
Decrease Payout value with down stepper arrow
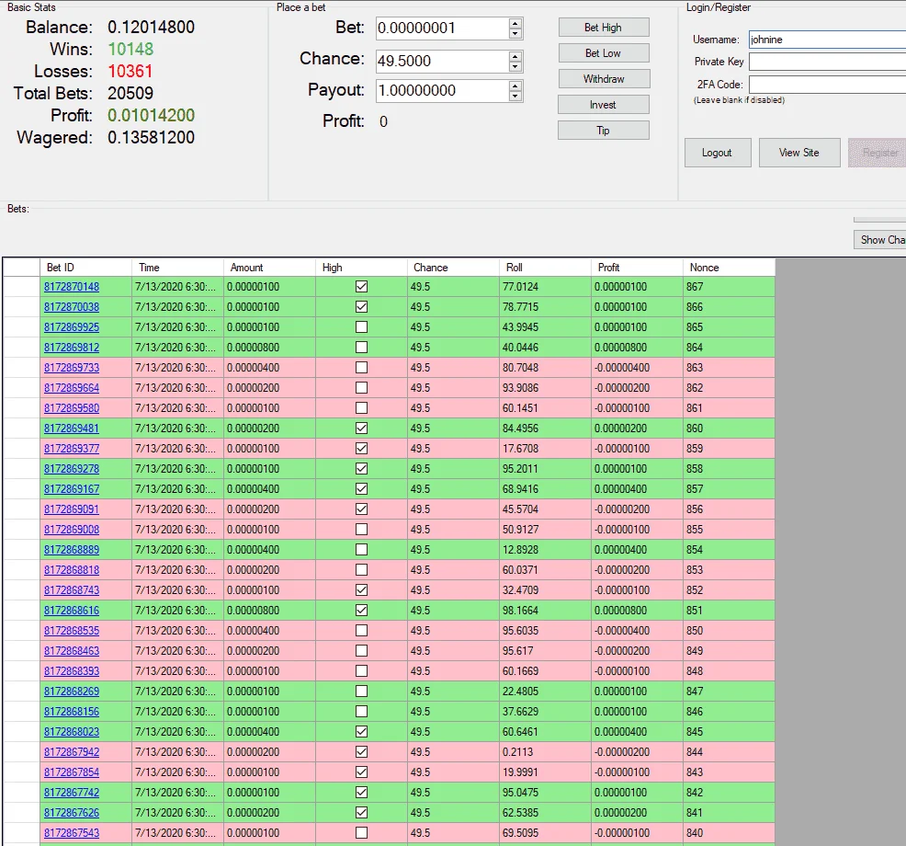click(515, 96)
